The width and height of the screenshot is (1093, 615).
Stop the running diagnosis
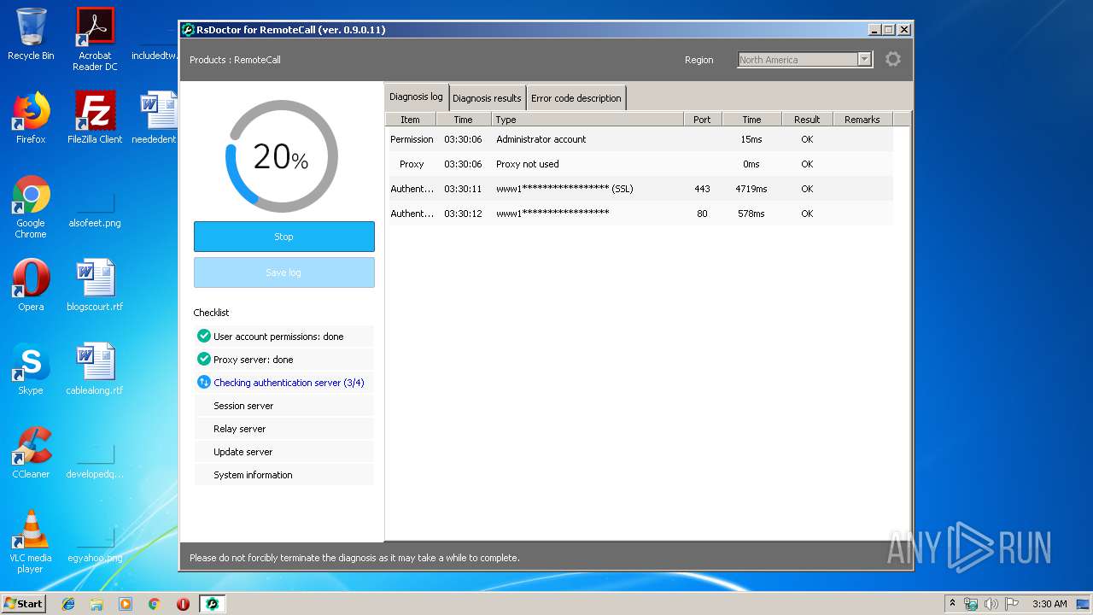point(284,237)
